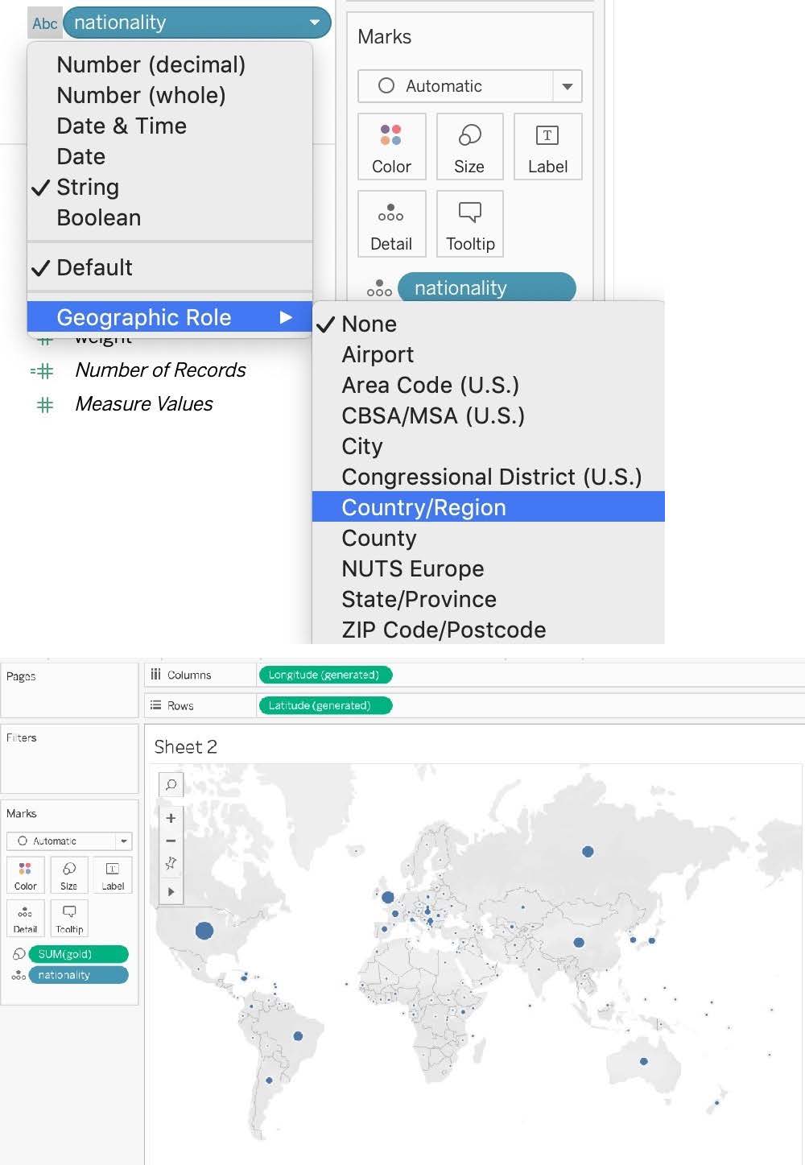
Task: Expand the map toolbar arrow flyout
Action: (x=171, y=892)
